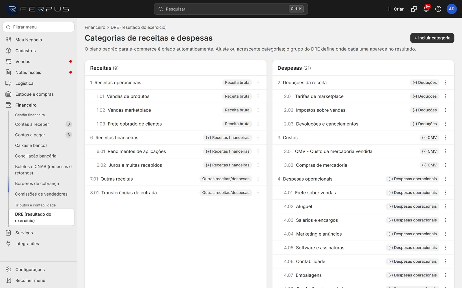The width and height of the screenshot is (462, 288).
Task: Open the integrations puzzle icon in header
Action: 414,9
